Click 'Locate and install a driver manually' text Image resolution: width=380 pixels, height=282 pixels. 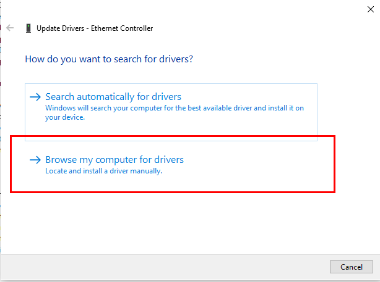click(103, 171)
